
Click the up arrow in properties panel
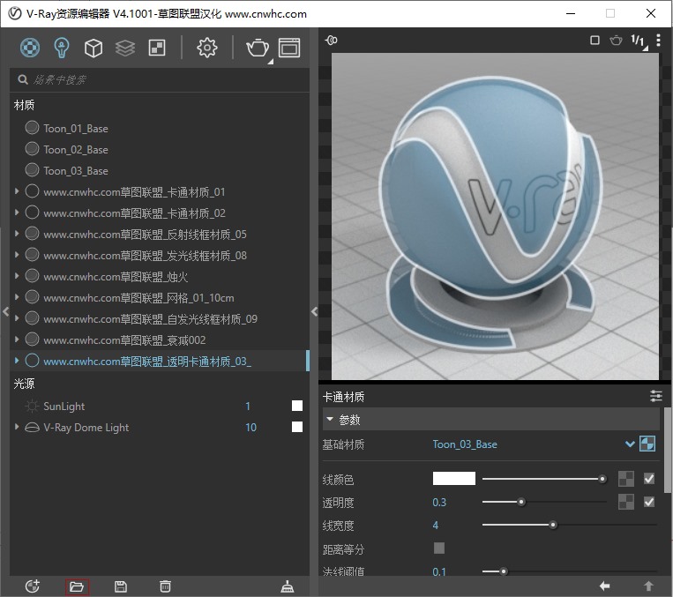[x=648, y=586]
